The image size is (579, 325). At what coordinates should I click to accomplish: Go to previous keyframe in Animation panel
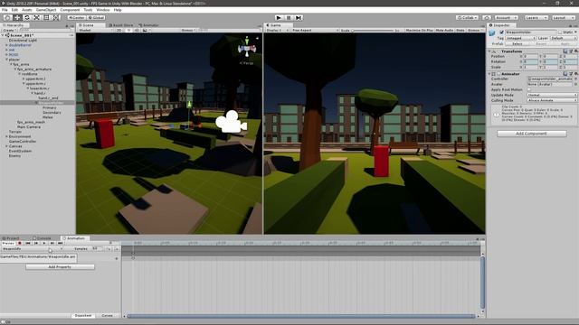pos(36,243)
